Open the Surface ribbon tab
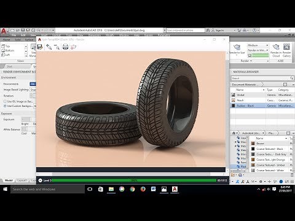 pyautogui.click(x=29, y=39)
